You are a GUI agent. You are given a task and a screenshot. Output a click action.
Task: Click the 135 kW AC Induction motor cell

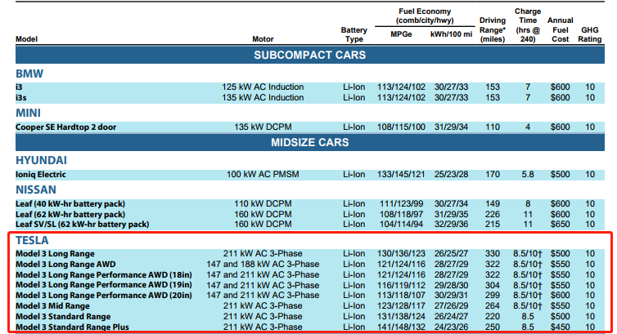[263, 97]
